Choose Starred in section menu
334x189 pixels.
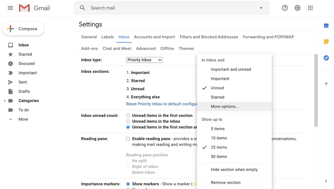point(234,97)
